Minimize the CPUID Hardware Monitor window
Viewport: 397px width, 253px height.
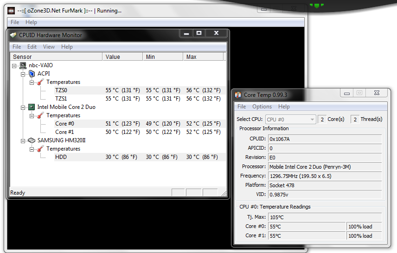[x=186, y=33]
